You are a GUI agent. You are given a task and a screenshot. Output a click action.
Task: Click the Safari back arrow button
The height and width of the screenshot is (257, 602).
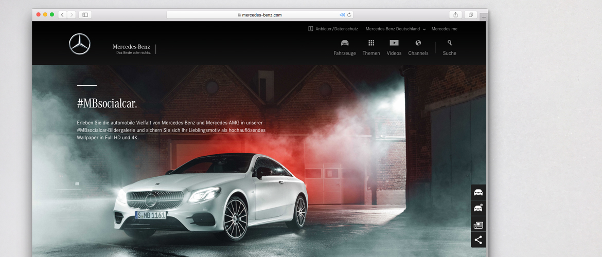[x=63, y=14]
